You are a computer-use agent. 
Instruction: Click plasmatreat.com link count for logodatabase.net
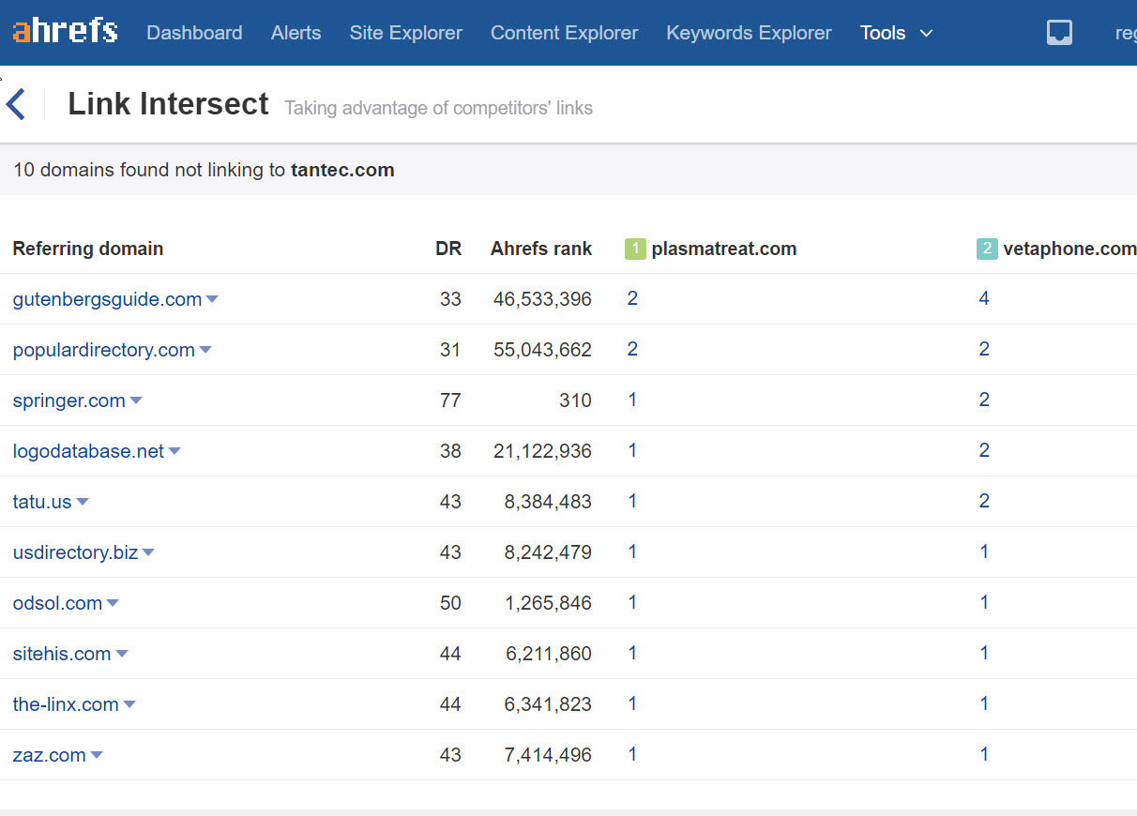point(632,450)
